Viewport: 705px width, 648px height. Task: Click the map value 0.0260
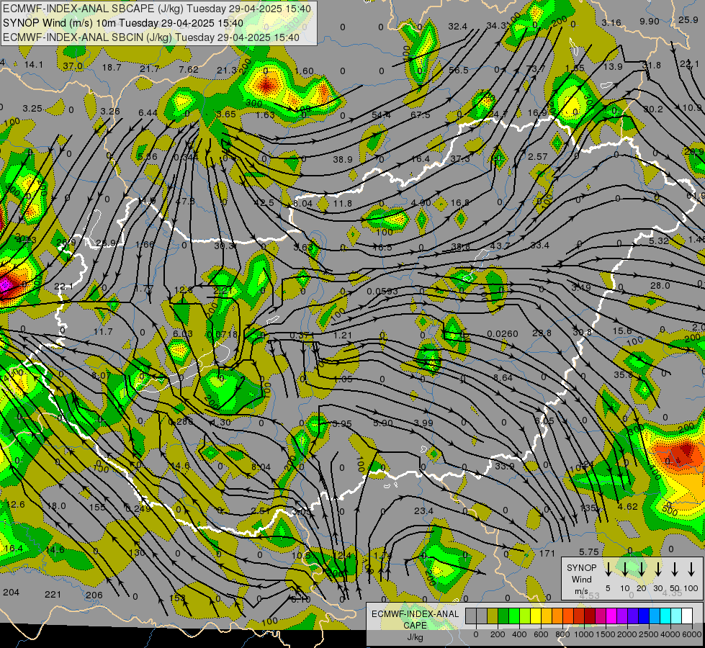point(502,334)
